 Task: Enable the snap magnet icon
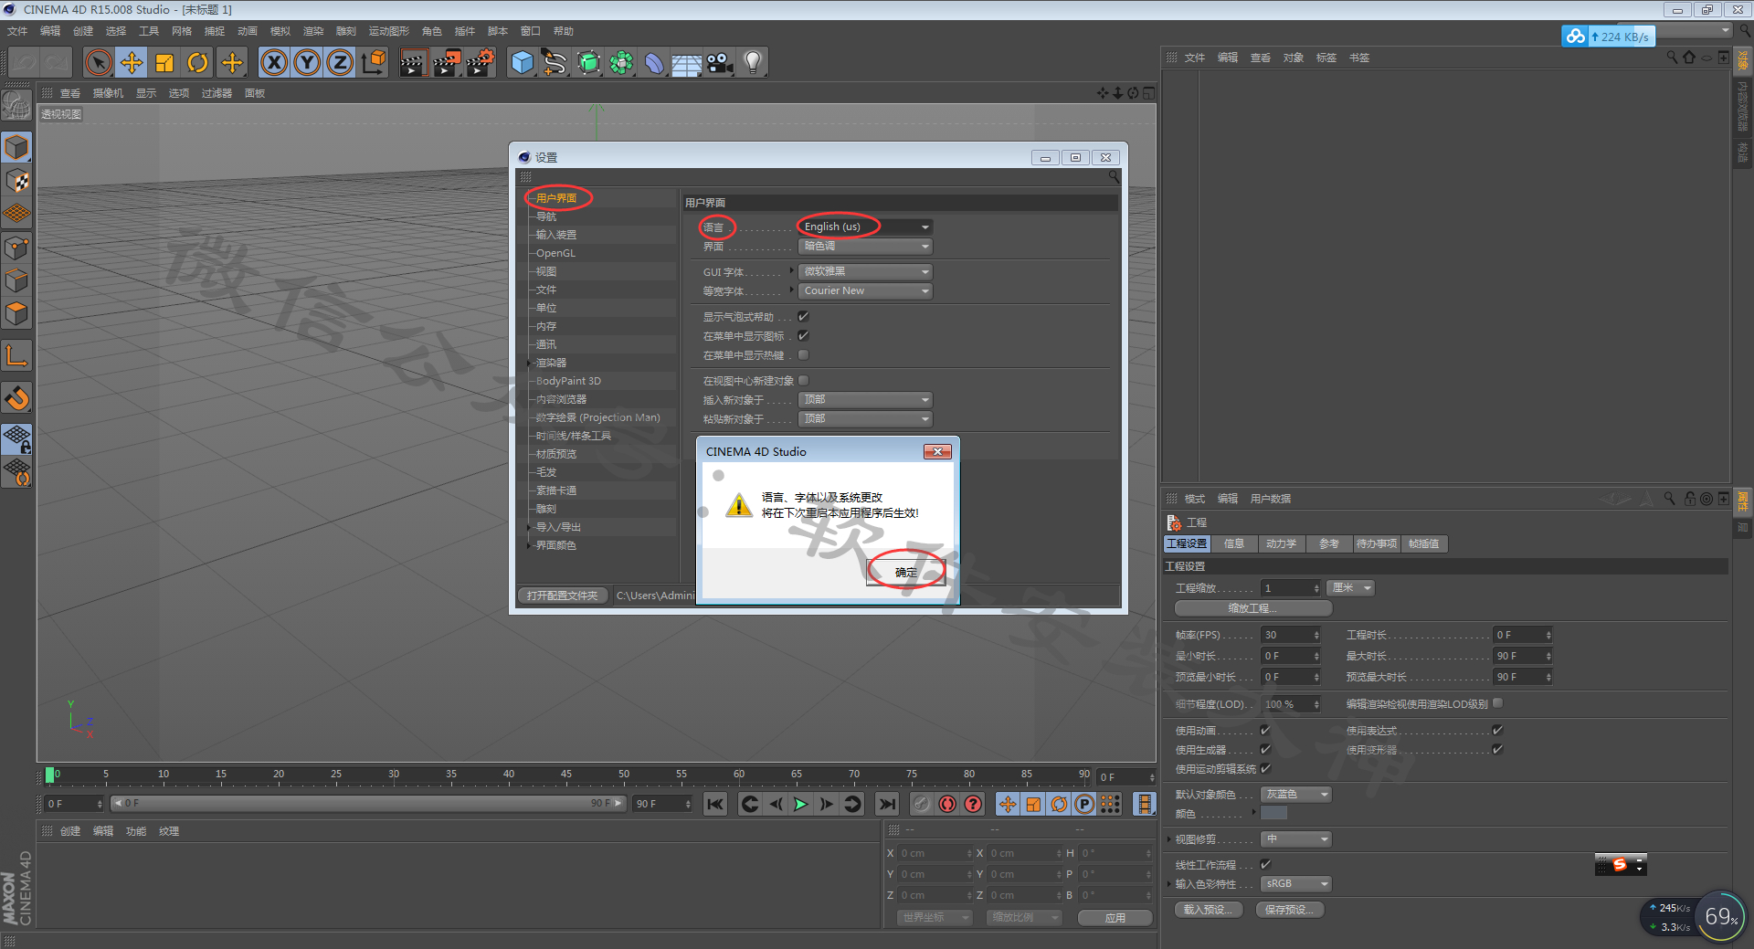pos(17,397)
